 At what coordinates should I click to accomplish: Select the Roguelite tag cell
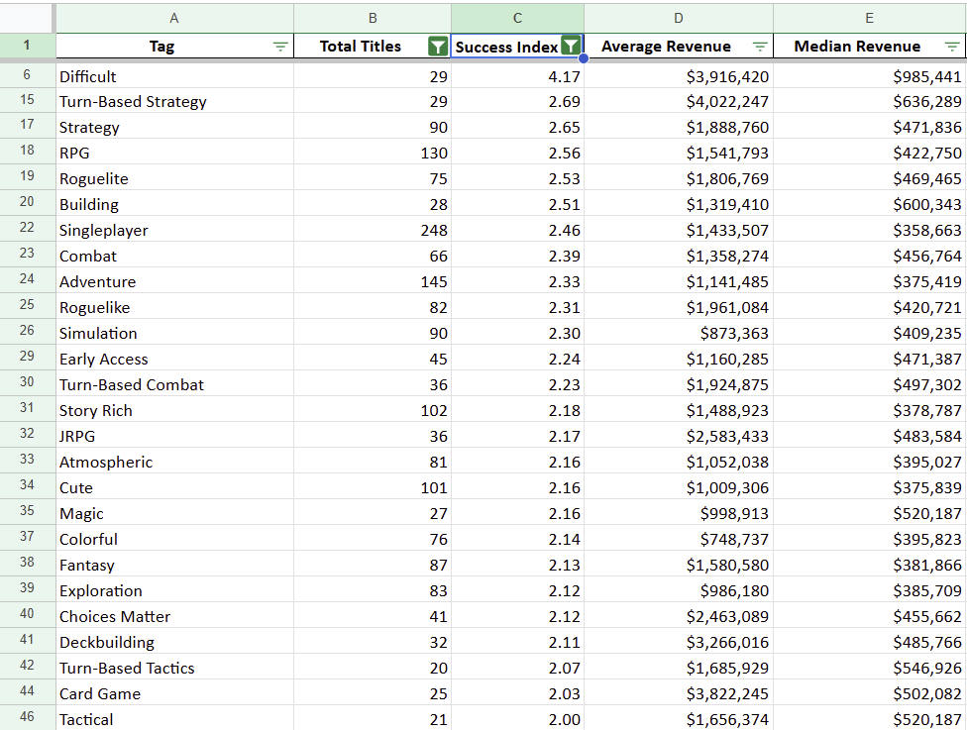174,179
